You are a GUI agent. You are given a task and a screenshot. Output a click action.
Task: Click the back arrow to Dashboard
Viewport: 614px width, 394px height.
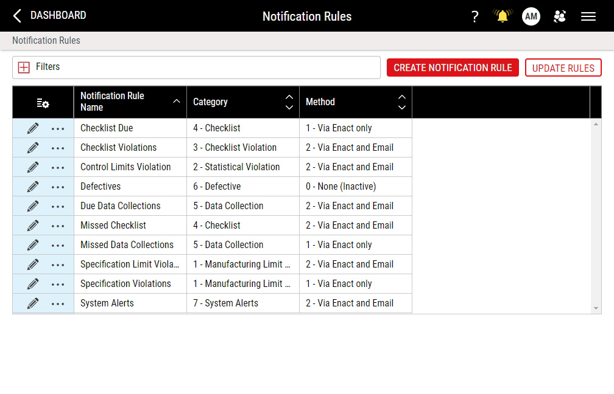coord(17,16)
